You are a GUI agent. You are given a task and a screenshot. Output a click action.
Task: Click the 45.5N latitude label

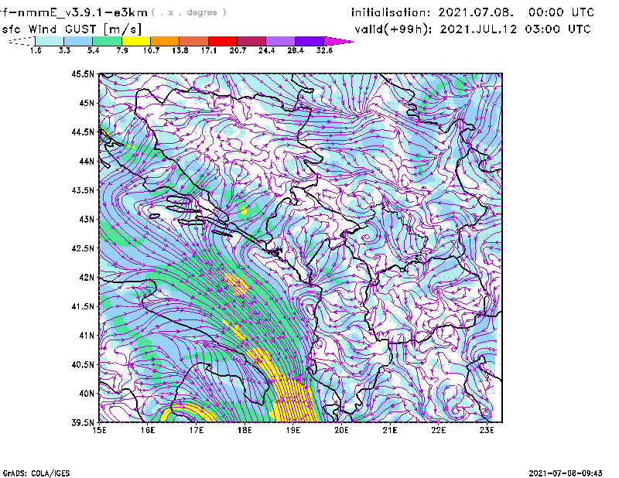click(x=83, y=73)
